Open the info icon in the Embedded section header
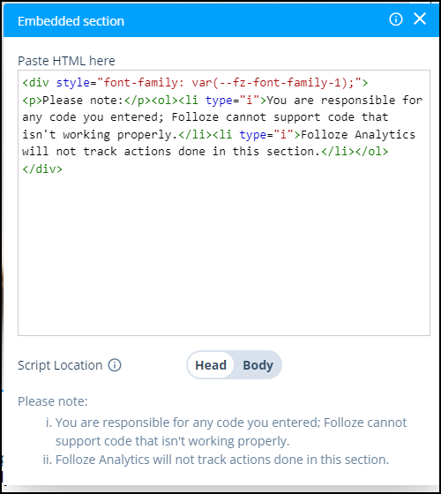 tap(396, 19)
